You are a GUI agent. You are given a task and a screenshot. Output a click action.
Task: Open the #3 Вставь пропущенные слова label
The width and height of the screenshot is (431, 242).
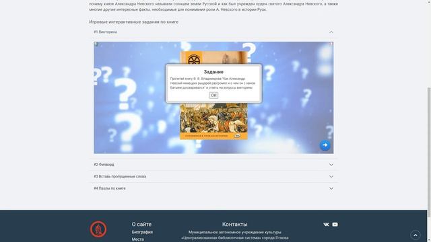[x=120, y=176]
